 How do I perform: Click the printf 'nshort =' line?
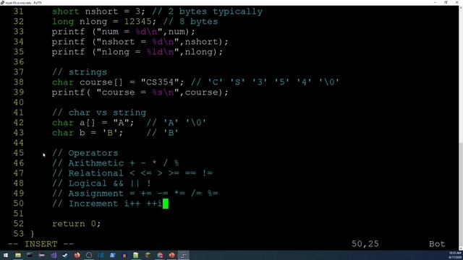point(140,42)
